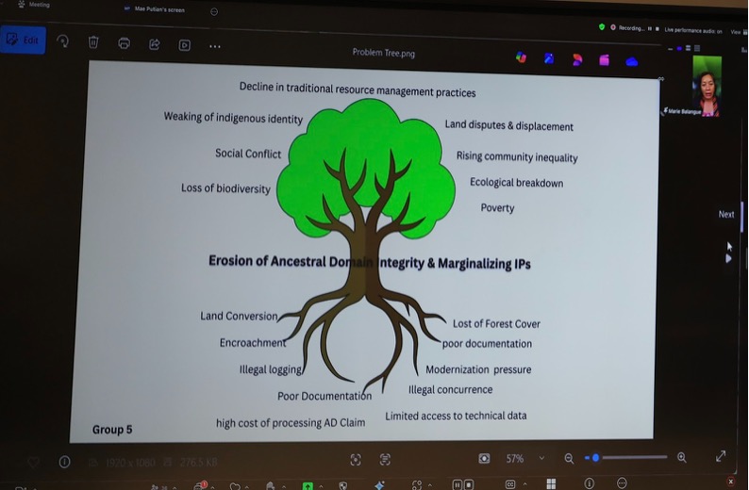Delete the image with the trash icon
749x490 pixels.
click(x=93, y=42)
